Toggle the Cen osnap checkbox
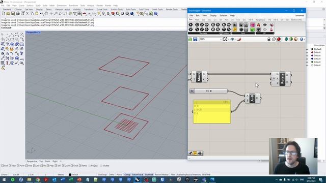 [34, 166]
